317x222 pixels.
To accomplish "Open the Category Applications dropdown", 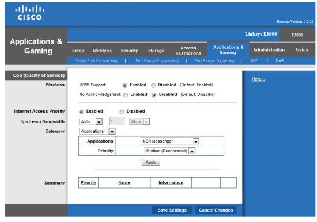I will click(97, 131).
